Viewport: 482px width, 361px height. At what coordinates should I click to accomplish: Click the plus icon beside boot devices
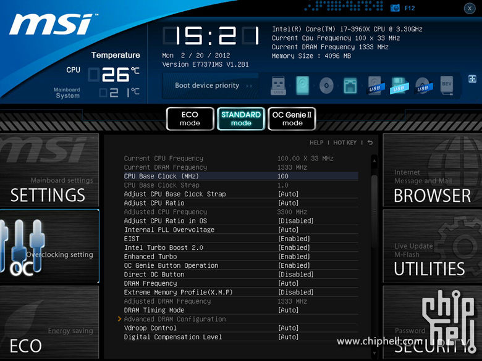click(472, 79)
